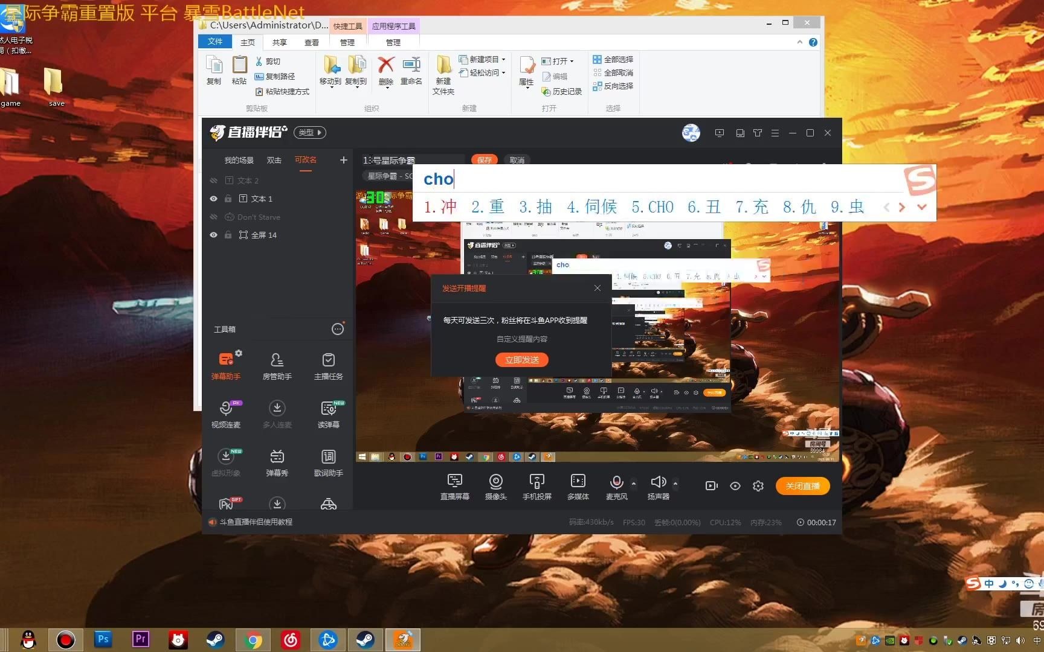The width and height of the screenshot is (1044, 652).
Task: Click the 多媒体 multimedia source
Action: tap(578, 487)
